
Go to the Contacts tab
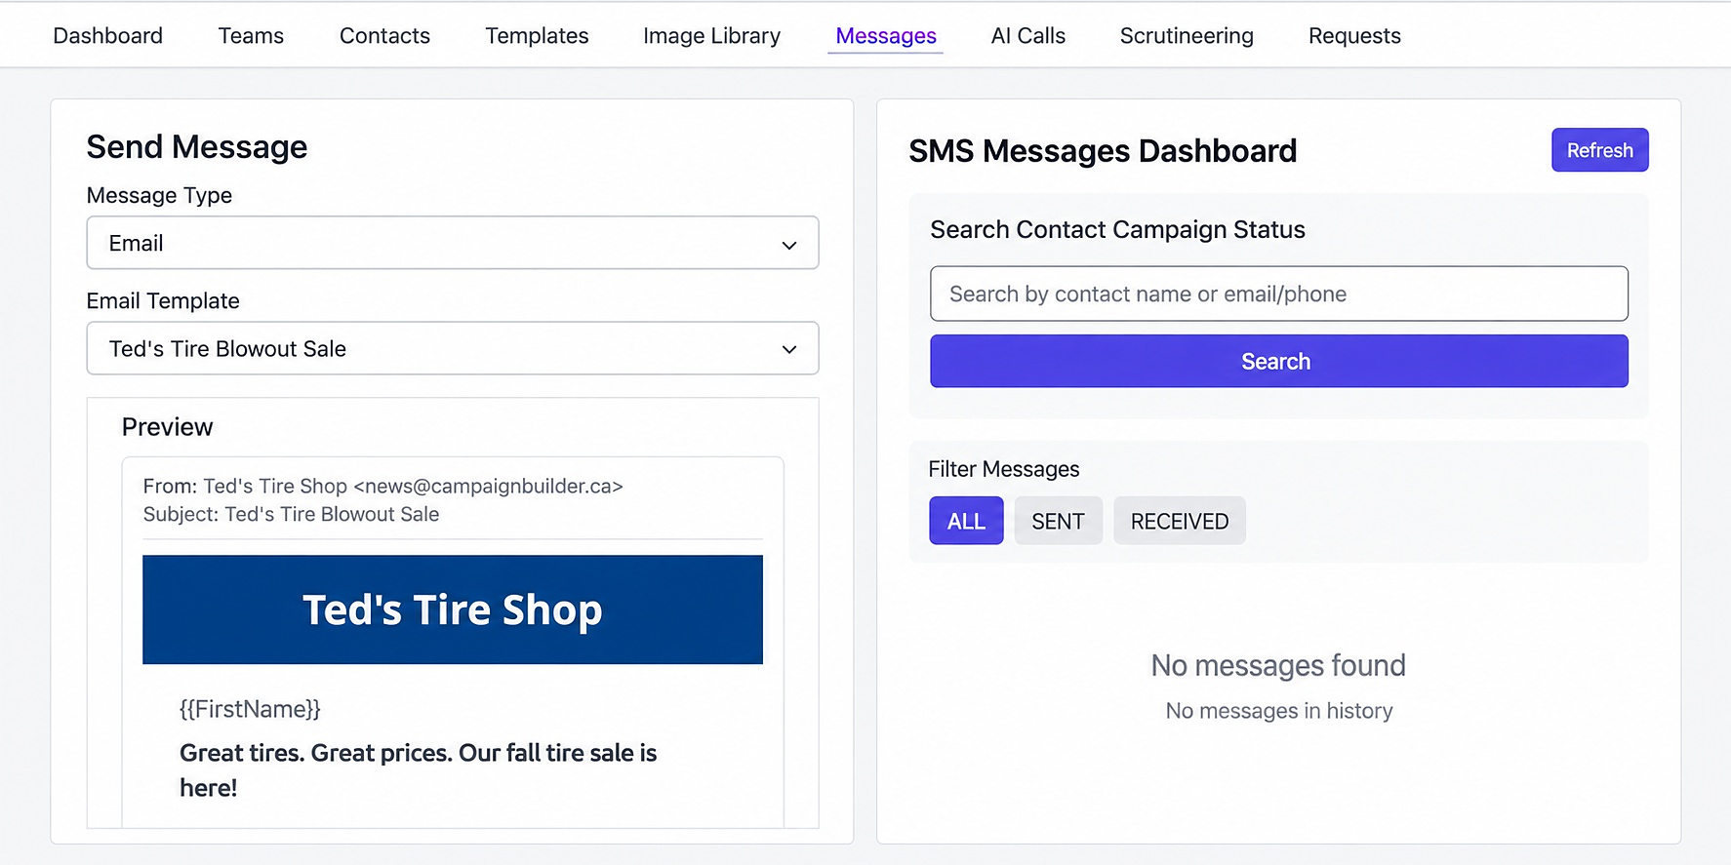pos(384,36)
